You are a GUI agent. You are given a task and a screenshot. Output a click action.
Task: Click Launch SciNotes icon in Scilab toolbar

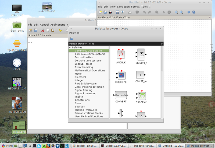(x=30, y=30)
